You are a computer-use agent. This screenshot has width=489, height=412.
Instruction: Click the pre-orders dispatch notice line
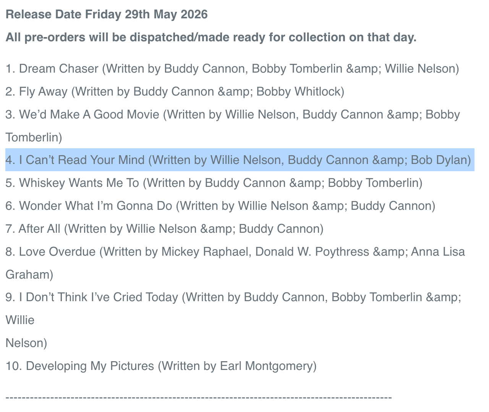211,37
